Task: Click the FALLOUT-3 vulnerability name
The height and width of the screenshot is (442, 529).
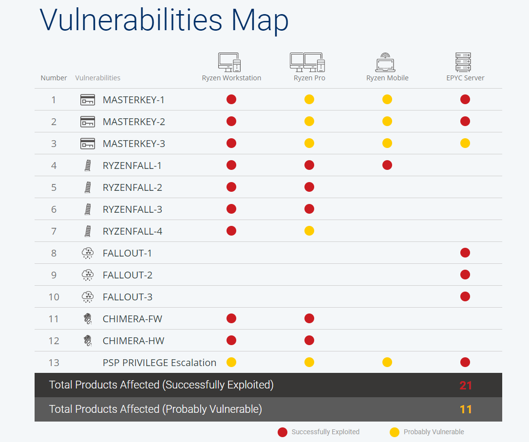Action: (128, 297)
